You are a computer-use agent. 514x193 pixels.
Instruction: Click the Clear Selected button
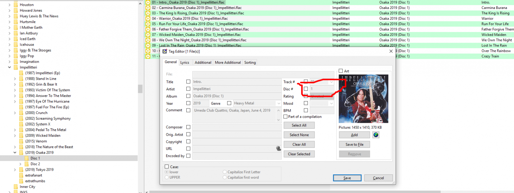(299, 154)
